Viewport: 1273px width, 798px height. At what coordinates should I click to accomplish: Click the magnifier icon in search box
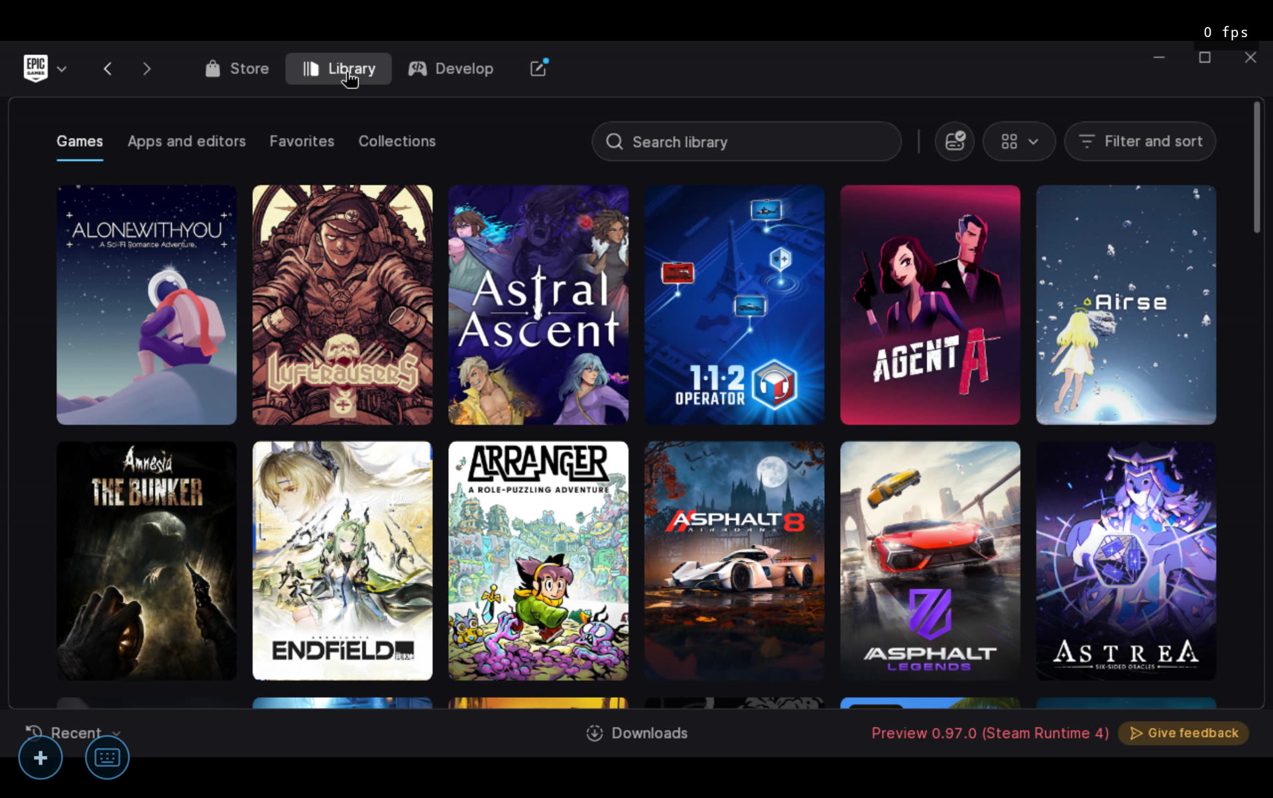click(614, 141)
